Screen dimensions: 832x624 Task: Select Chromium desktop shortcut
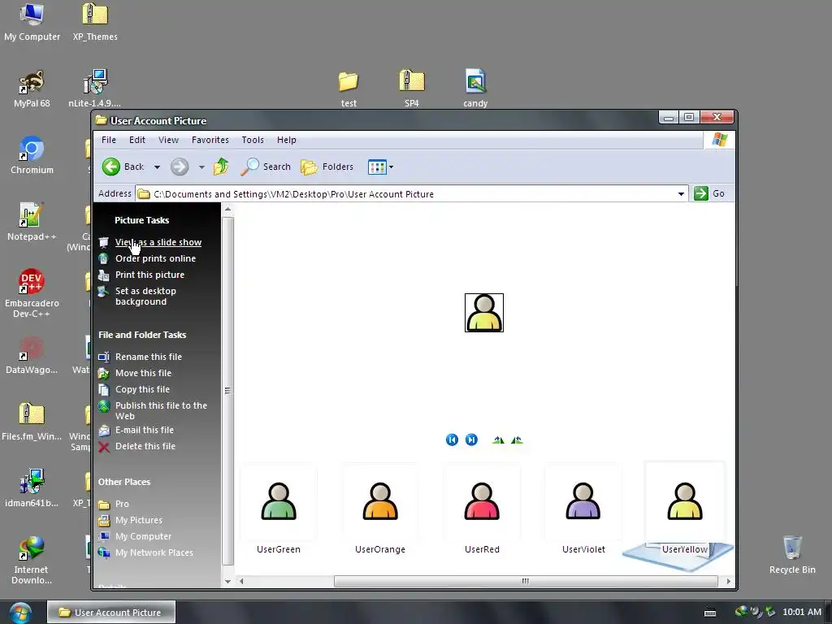coord(32,155)
